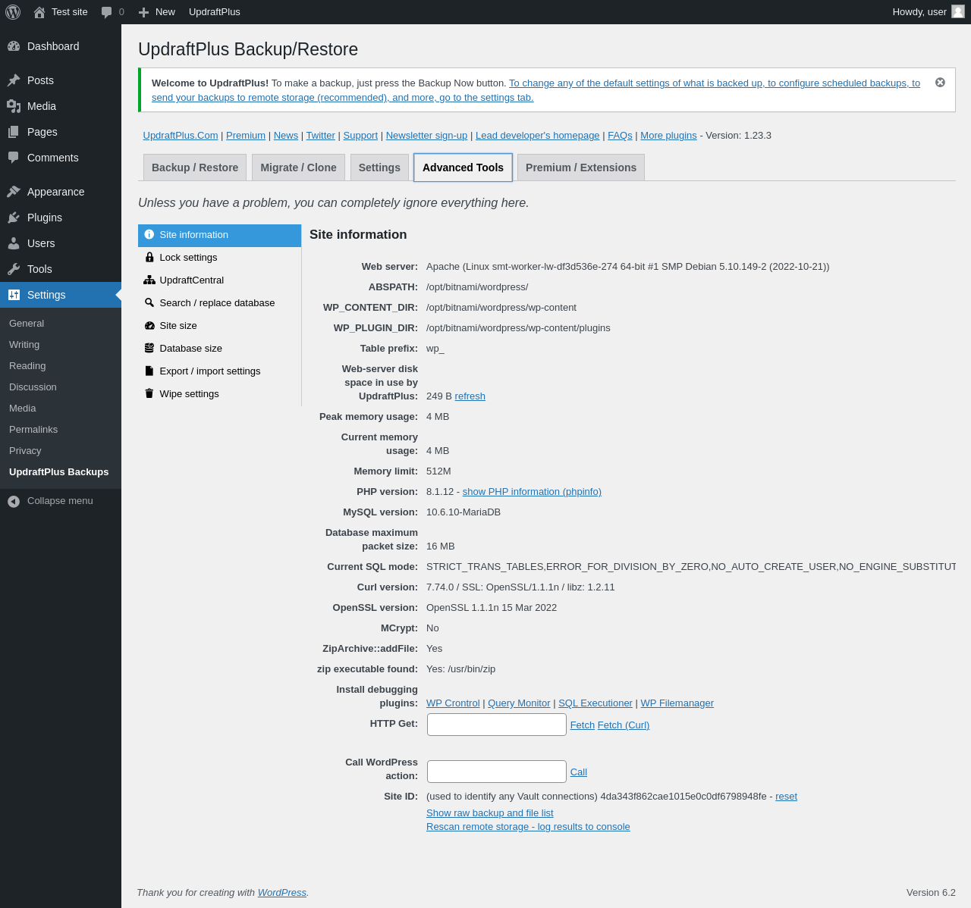Screen dimensions: 971x908
Task: Focus the HTTP Get input field
Action: point(497,725)
